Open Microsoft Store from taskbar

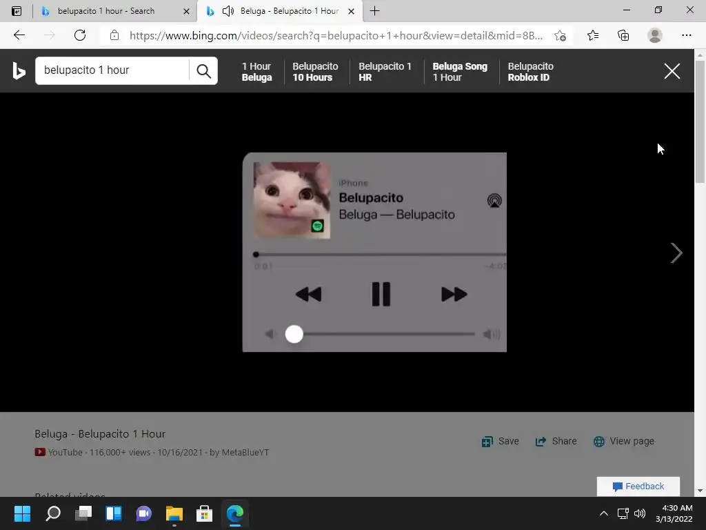pyautogui.click(x=204, y=513)
